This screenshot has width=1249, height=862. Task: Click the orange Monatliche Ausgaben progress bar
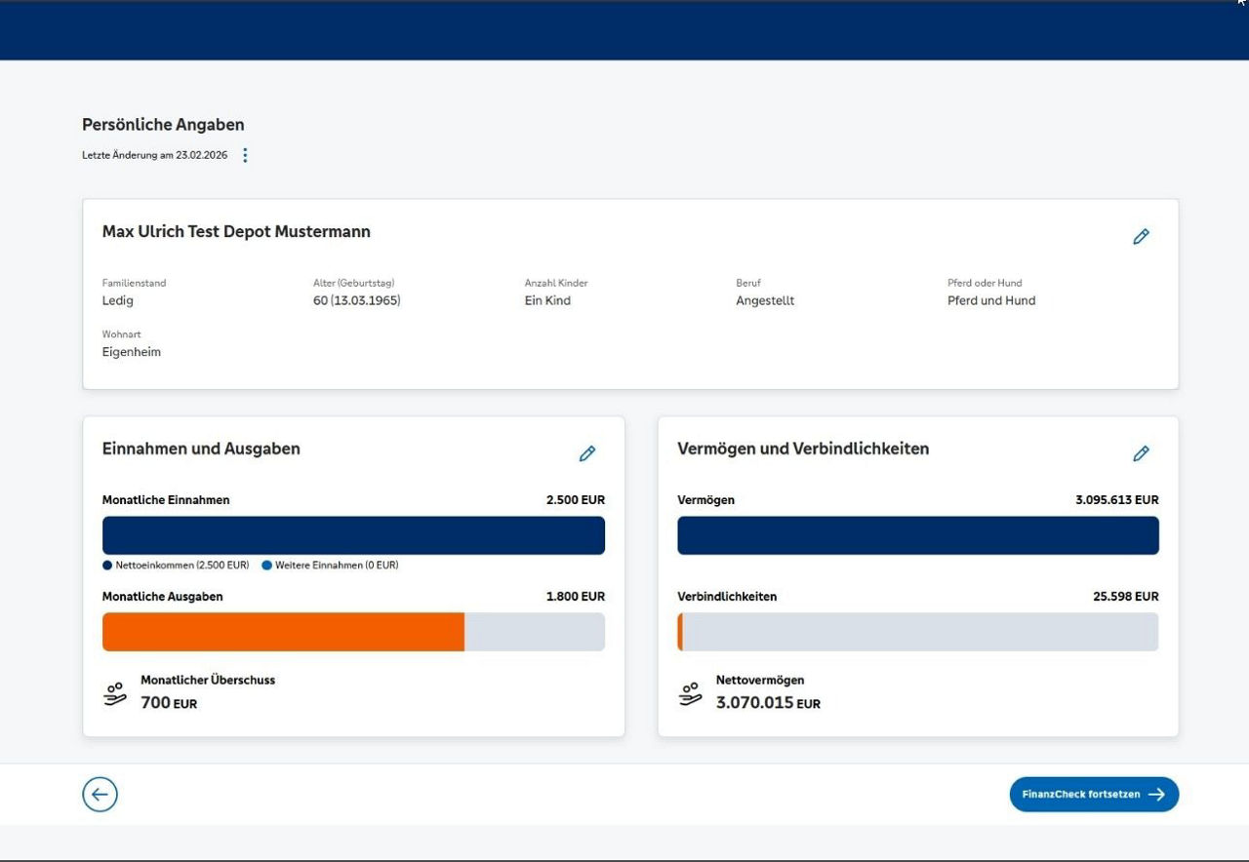(283, 631)
